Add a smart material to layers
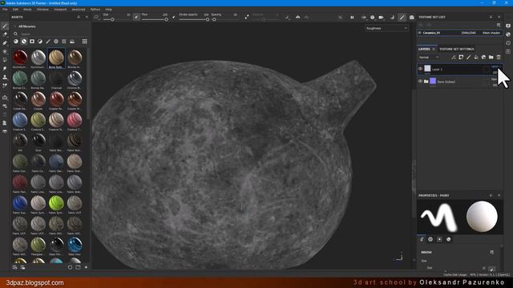This screenshot has width=513, height=288. click(x=483, y=57)
